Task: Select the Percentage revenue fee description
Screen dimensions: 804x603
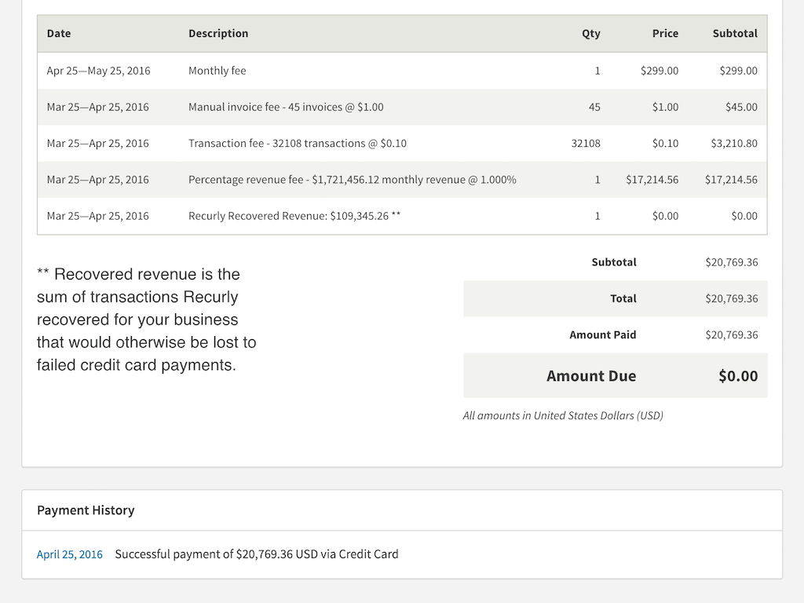Action: tap(353, 180)
